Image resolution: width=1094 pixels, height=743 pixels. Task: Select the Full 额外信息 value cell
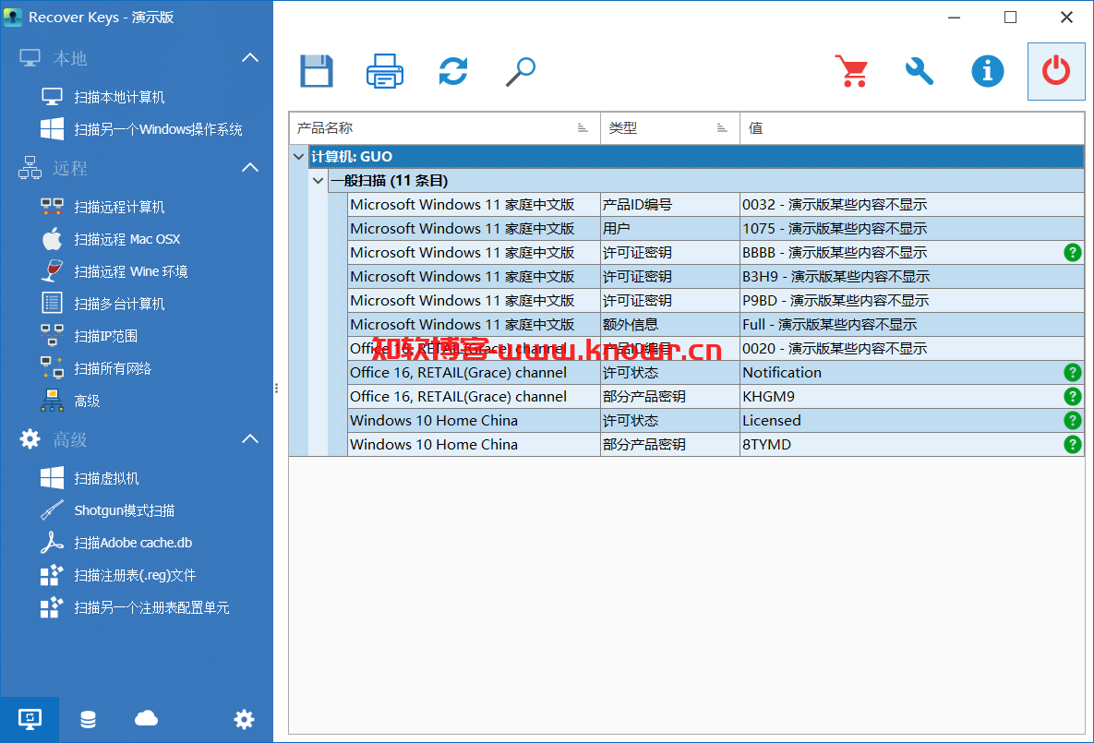click(x=911, y=324)
